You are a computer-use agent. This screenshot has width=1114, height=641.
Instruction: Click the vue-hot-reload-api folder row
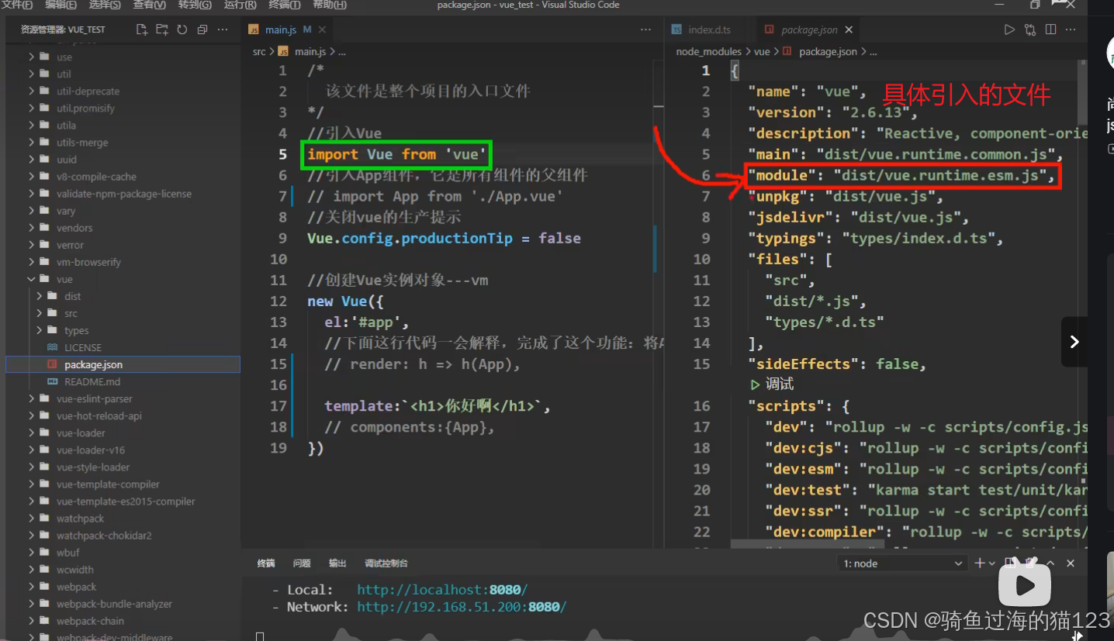(x=123, y=415)
